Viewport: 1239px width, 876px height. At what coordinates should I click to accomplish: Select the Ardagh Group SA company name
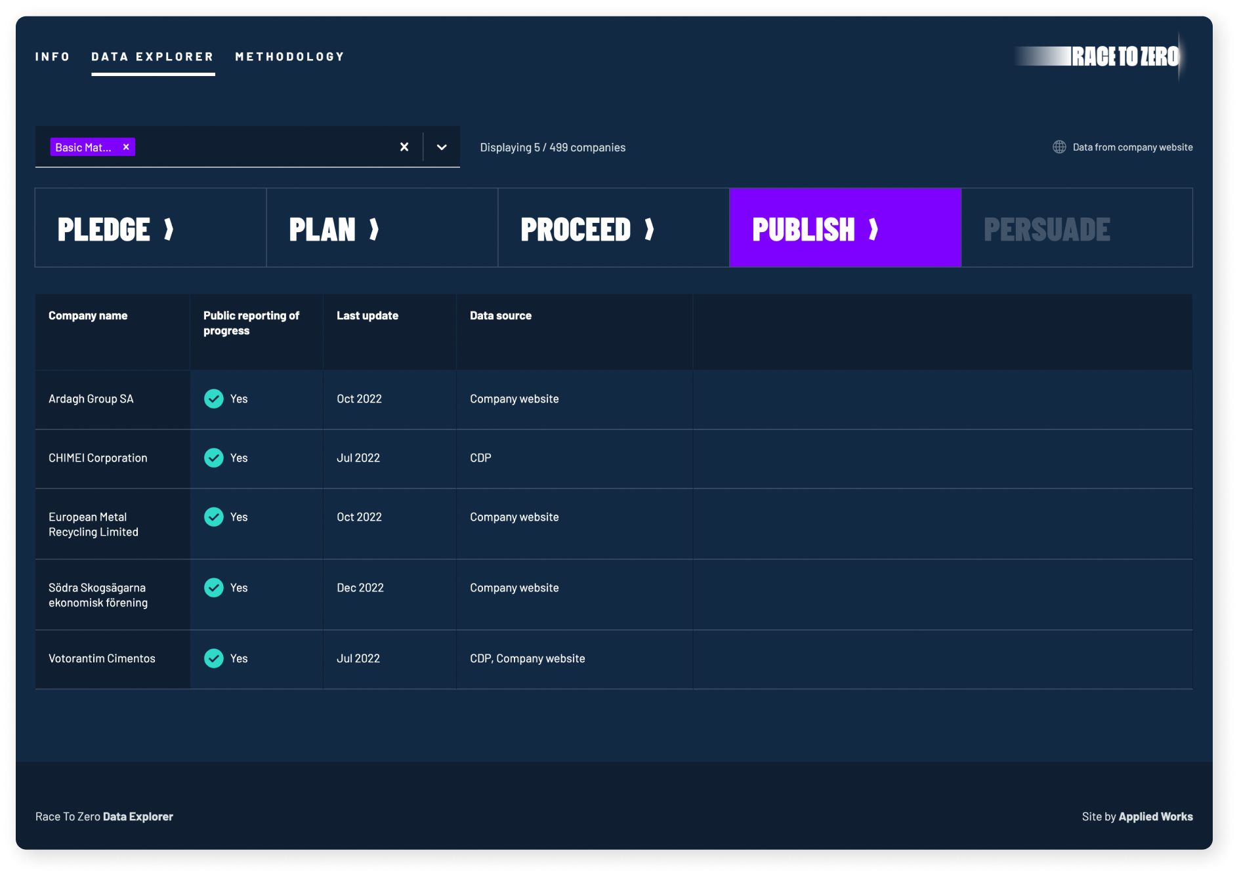[91, 399]
